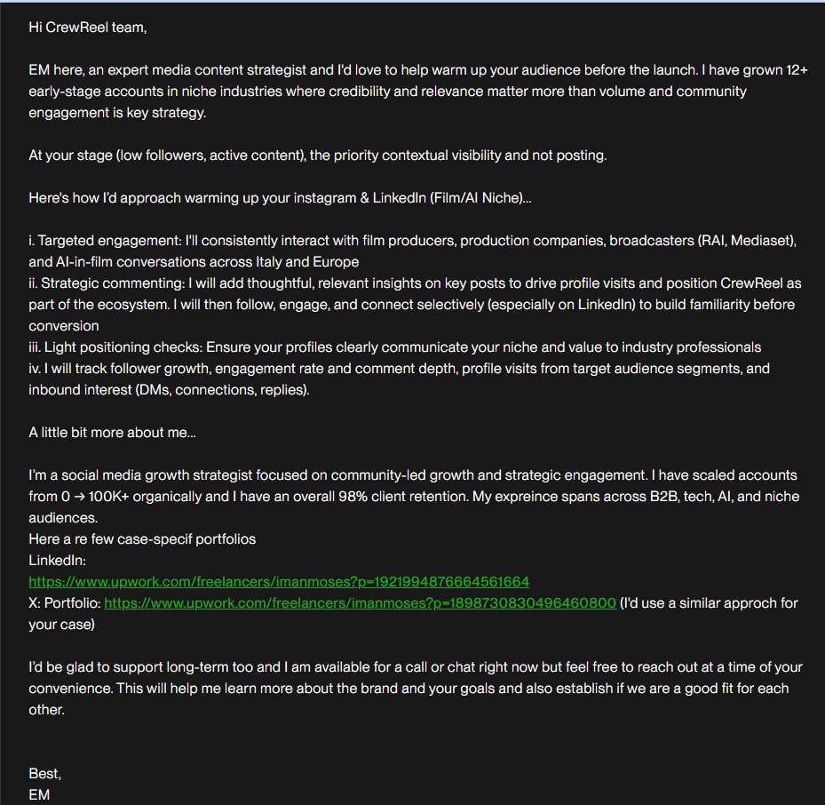
Task: Click the "iii. Light positioning checks" list item
Action: tap(394, 347)
